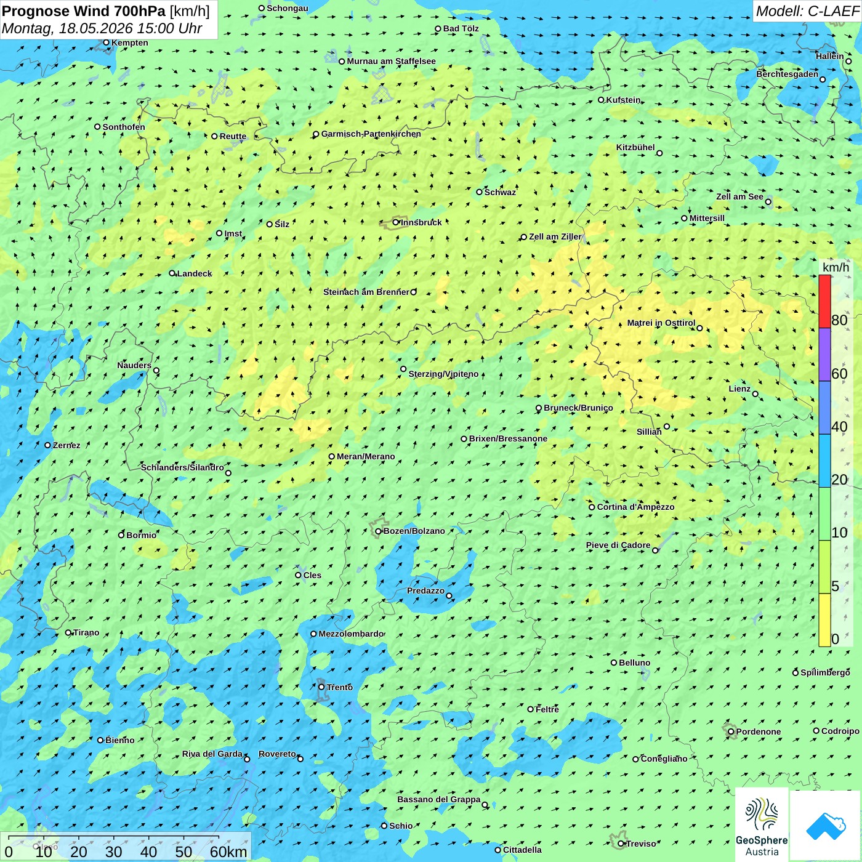Click the Meran/Merano location label

point(366,456)
